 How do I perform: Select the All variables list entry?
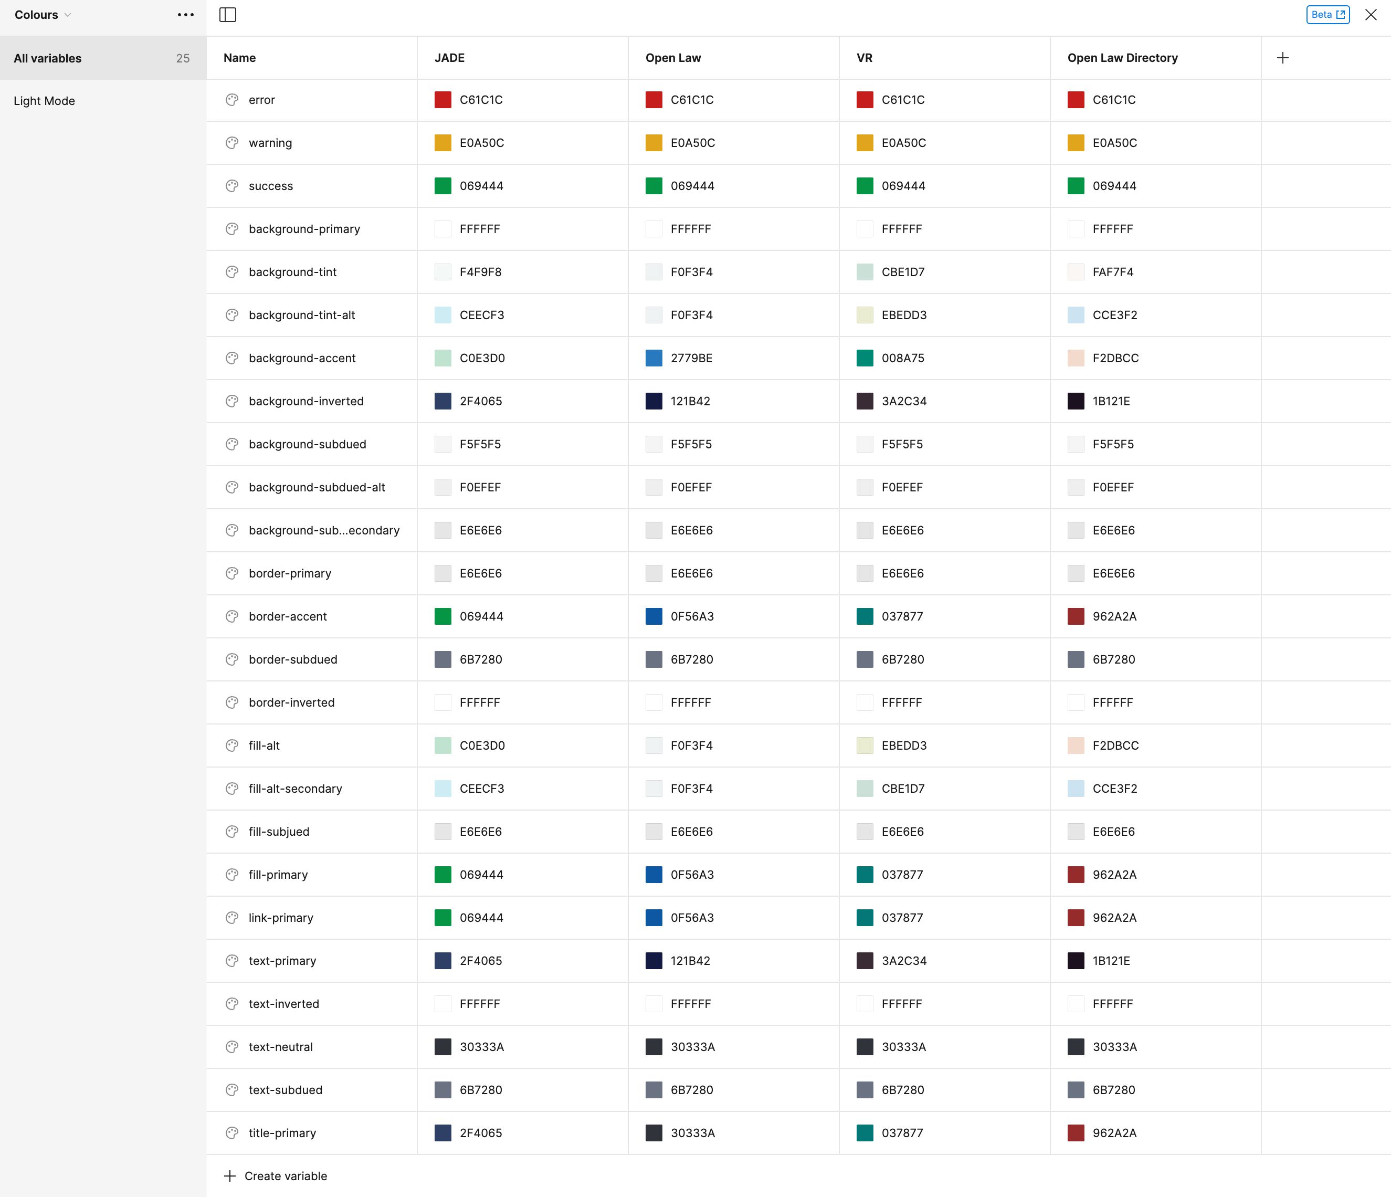coord(47,58)
